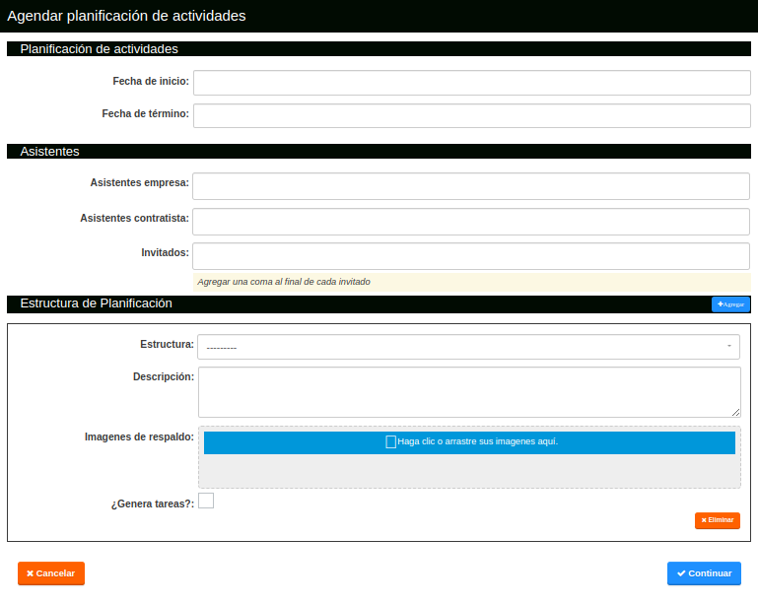Click the ¿Genera tareas? label text
758x604 pixels.
point(152,504)
